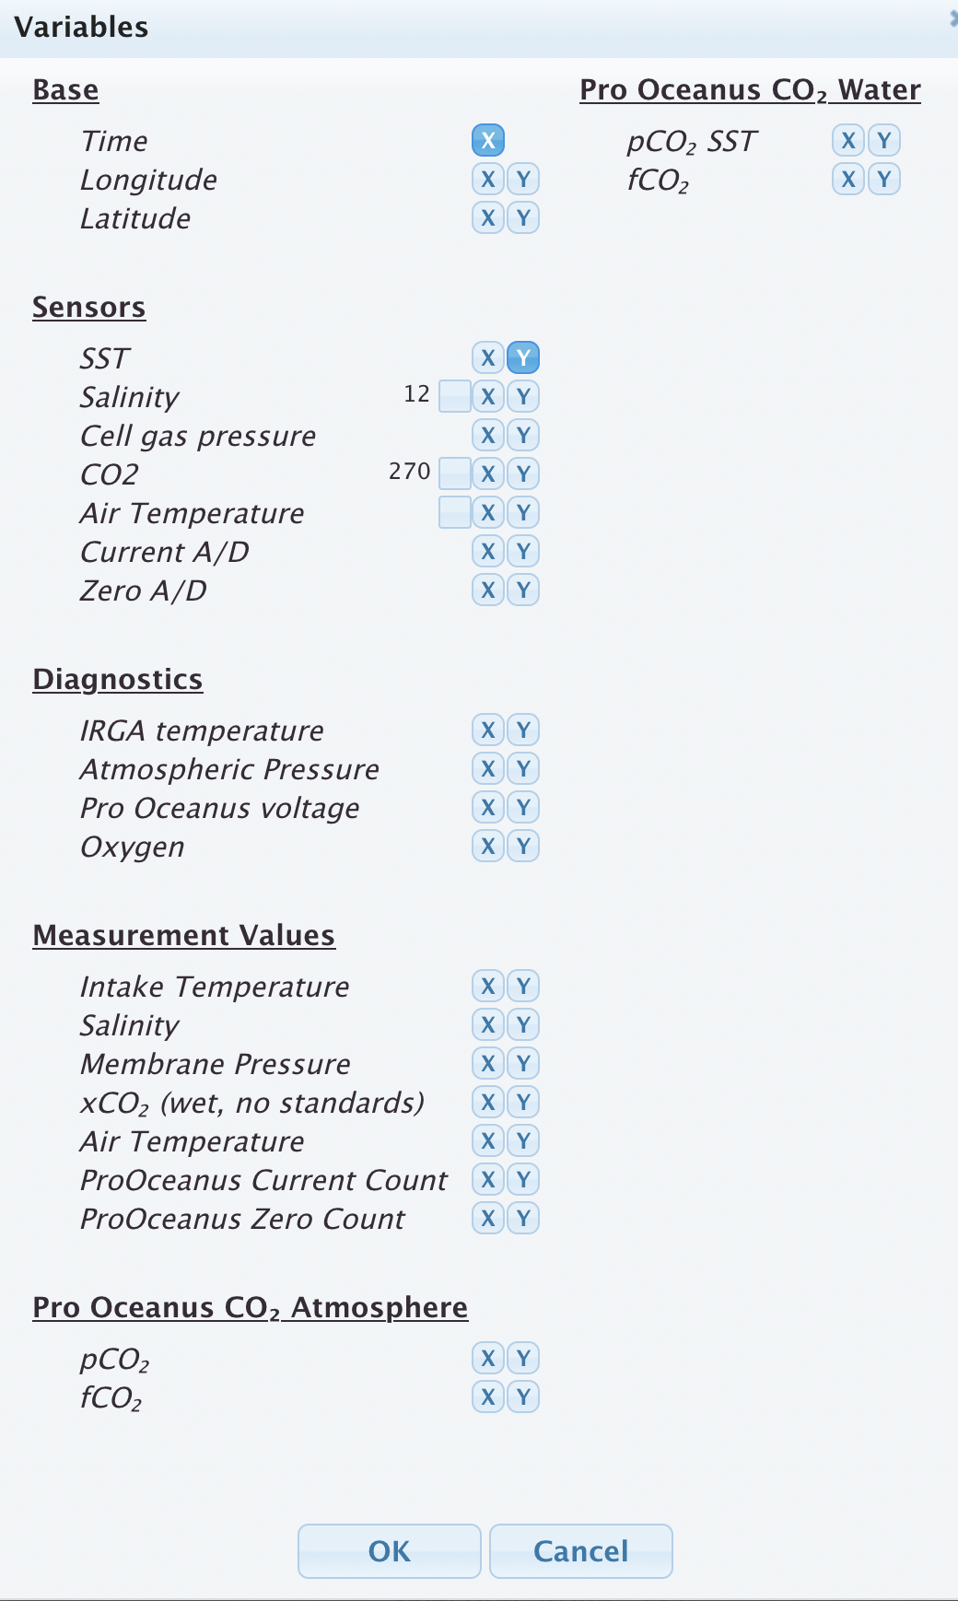Select Y for xCO2 wet no standards
Viewport: 958px width, 1601px height.
coord(521,1102)
